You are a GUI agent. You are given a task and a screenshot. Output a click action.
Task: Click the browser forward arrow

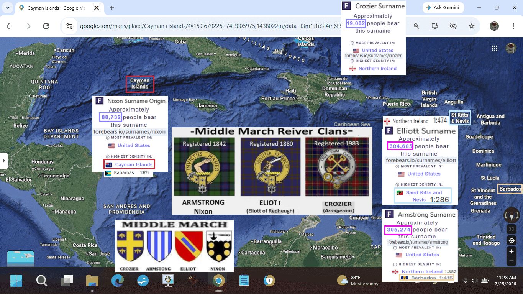[x=28, y=26]
